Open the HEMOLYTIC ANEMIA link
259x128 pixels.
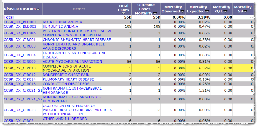(x=60, y=26)
